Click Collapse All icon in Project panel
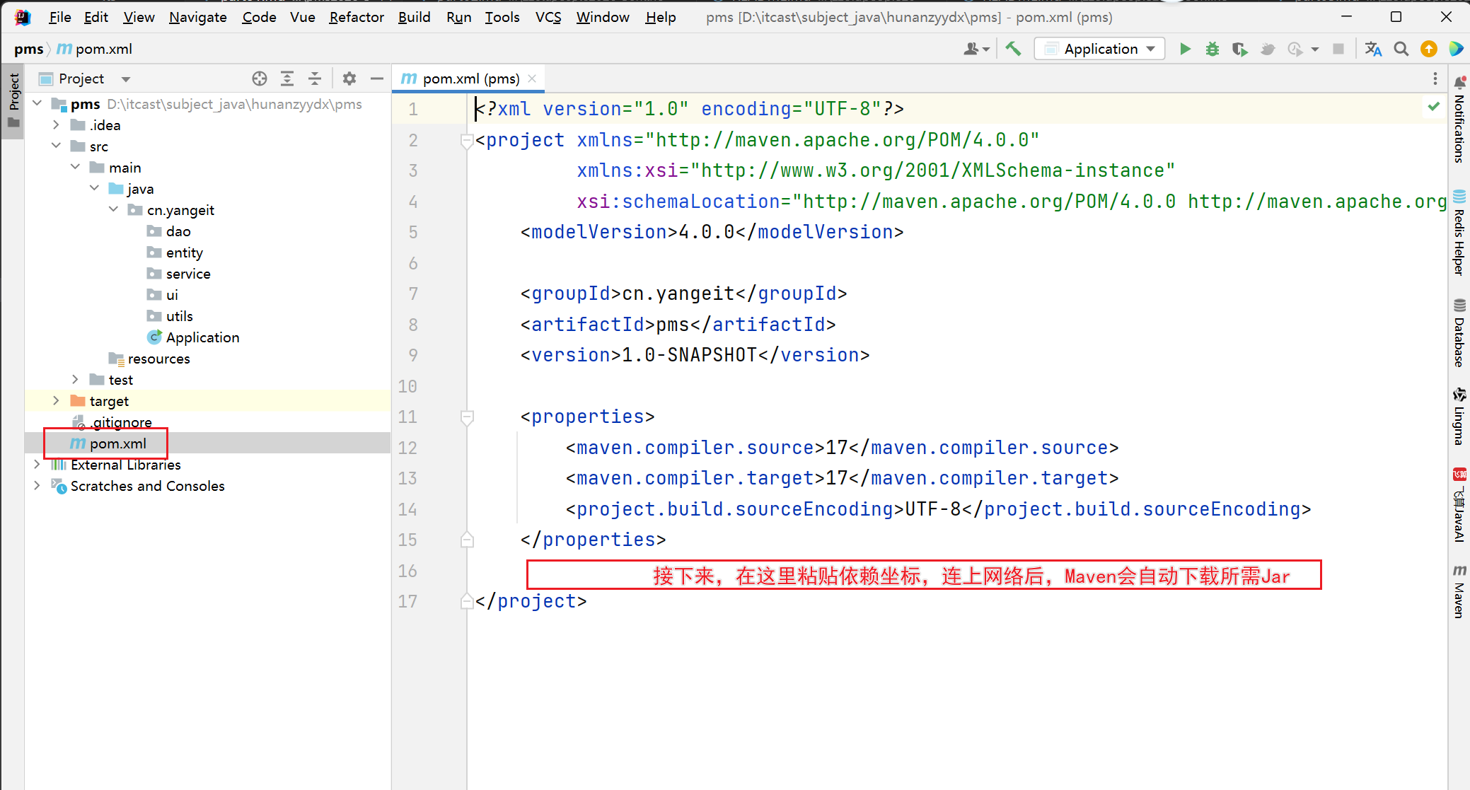This screenshot has width=1470, height=790. (x=315, y=79)
